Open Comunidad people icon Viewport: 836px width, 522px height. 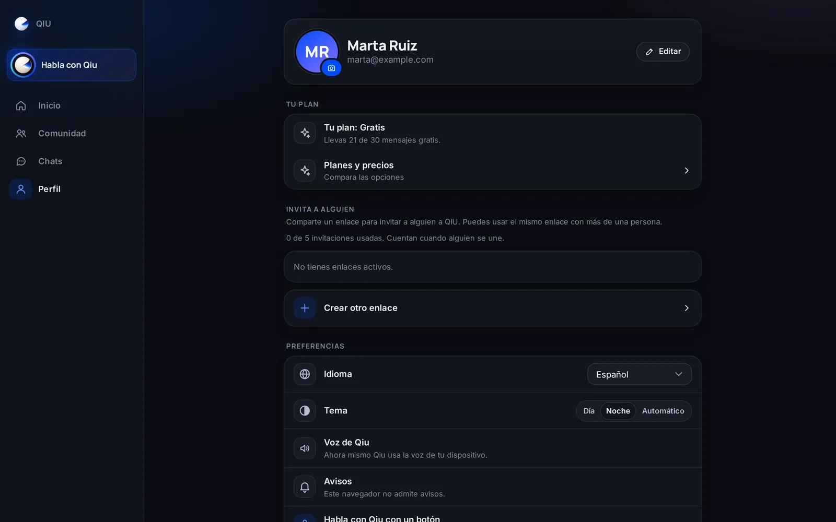coord(21,134)
